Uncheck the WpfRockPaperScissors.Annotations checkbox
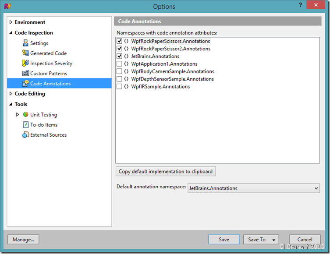 click(119, 41)
